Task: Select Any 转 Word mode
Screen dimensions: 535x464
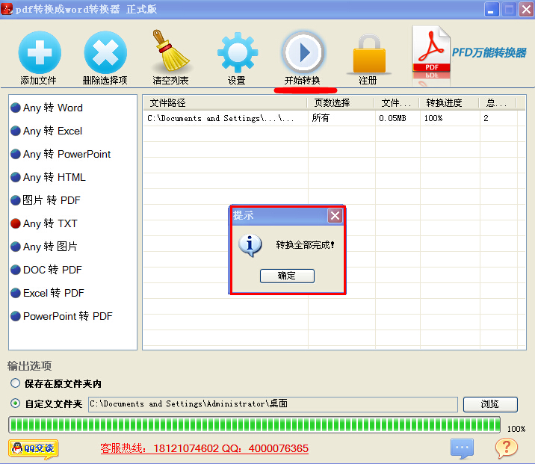Action: (x=47, y=108)
